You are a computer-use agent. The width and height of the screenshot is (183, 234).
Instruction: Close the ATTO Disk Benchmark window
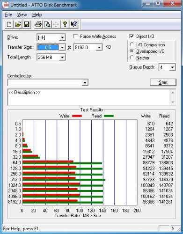(172, 3)
